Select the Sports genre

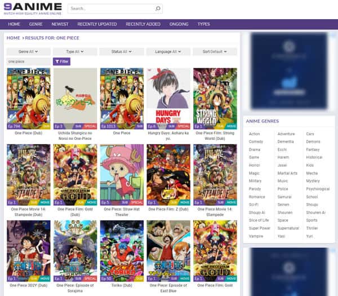312,220
